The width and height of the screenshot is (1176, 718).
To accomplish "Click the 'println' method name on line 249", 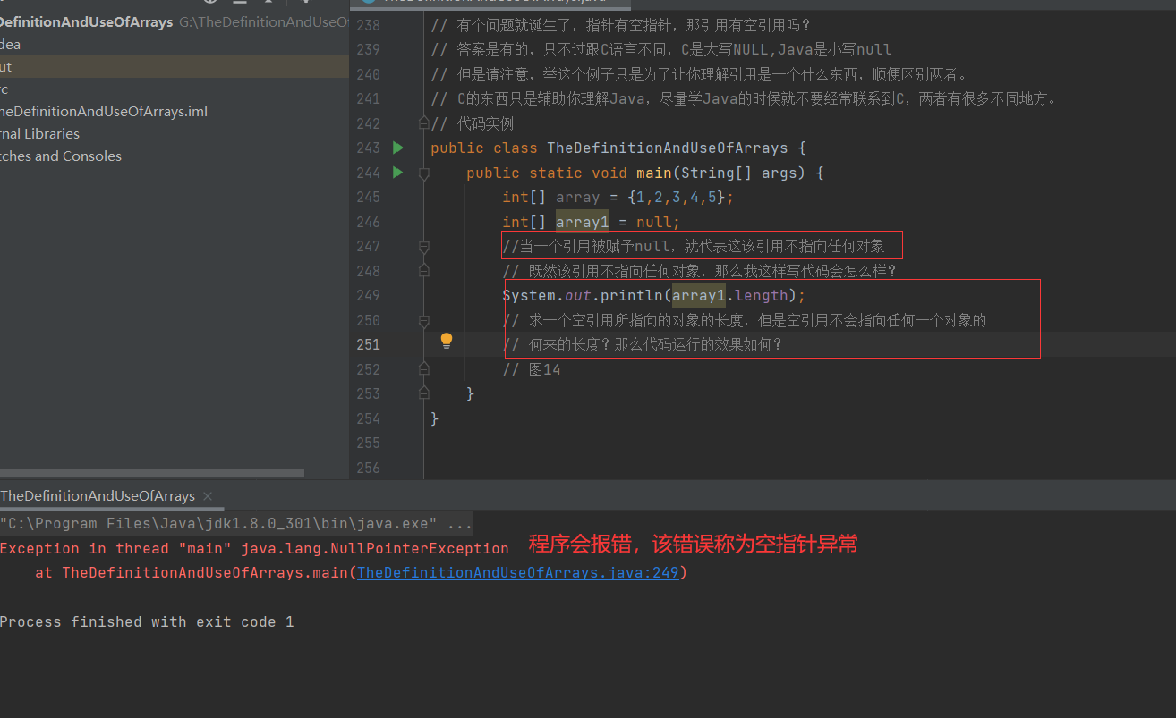I will tap(632, 295).
